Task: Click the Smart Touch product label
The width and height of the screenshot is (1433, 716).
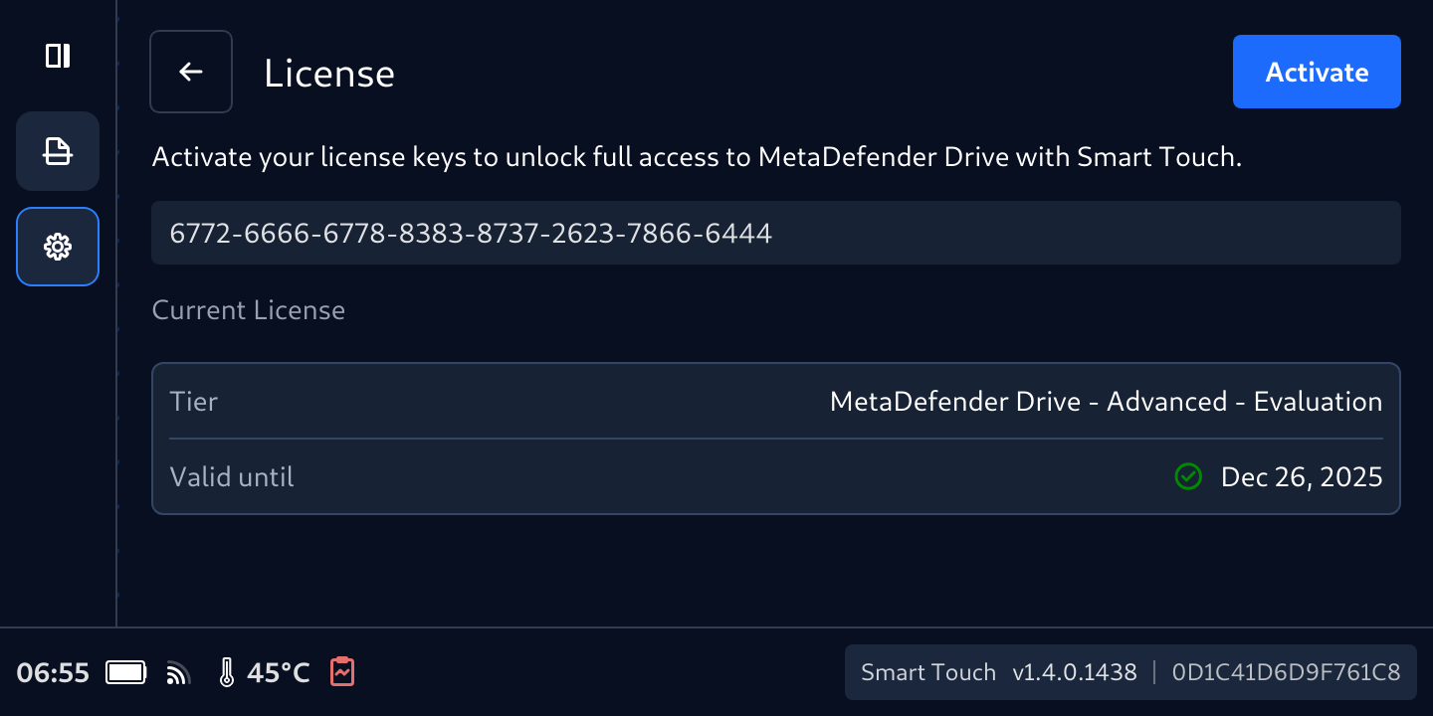Action: 927,672
